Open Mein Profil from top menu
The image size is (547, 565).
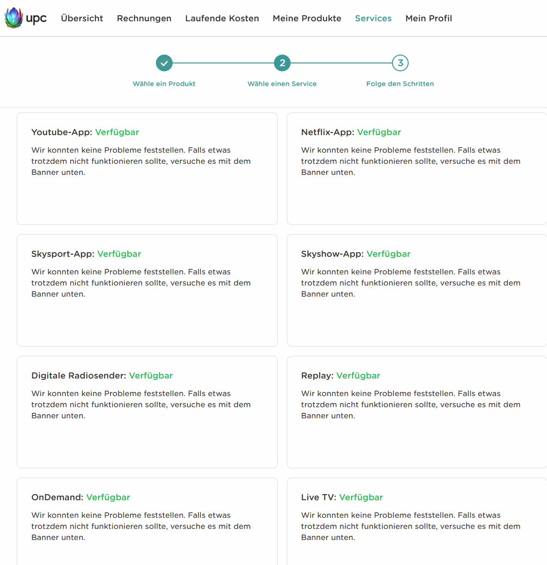[429, 19]
